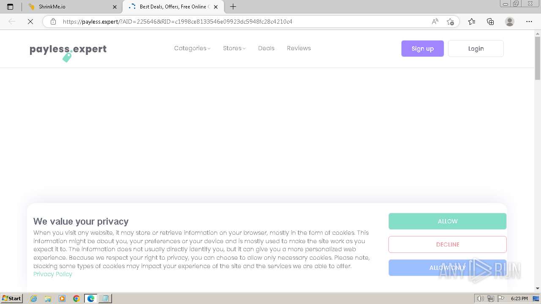Click the Show desktop tray icon
The image size is (541, 304).
(x=536, y=299)
